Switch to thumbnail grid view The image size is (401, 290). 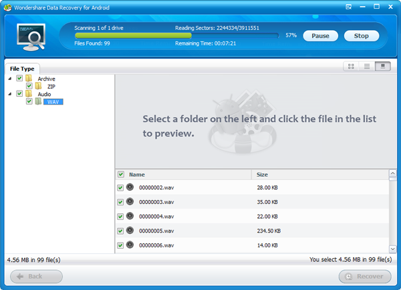(x=351, y=66)
